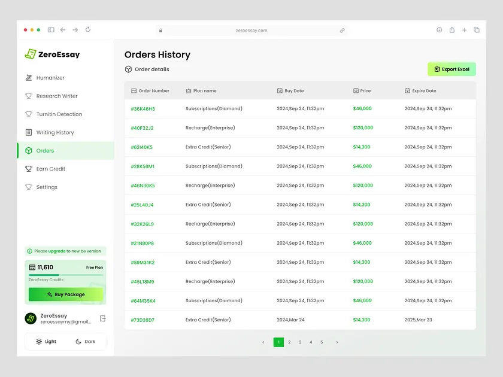Select page 1 of the orders list
This screenshot has height=377, width=503.
(x=278, y=342)
